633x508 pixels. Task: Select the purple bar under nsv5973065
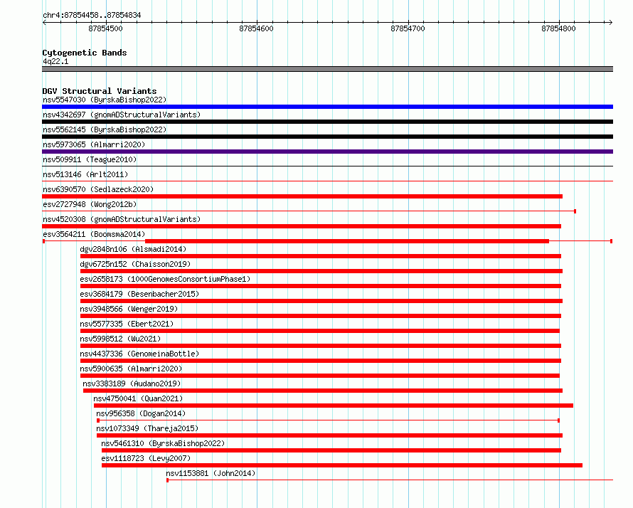click(x=327, y=152)
